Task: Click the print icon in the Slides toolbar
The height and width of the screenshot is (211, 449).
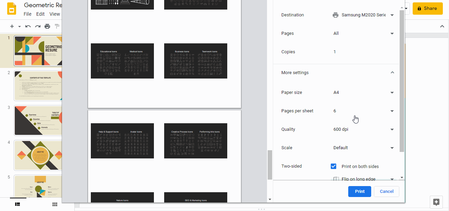Action: tap(47, 26)
